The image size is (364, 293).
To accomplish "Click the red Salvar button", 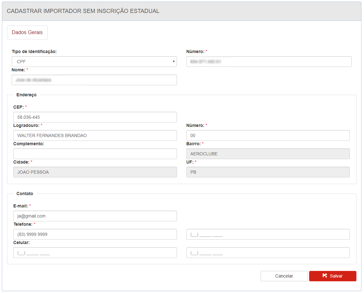I will 332,276.
